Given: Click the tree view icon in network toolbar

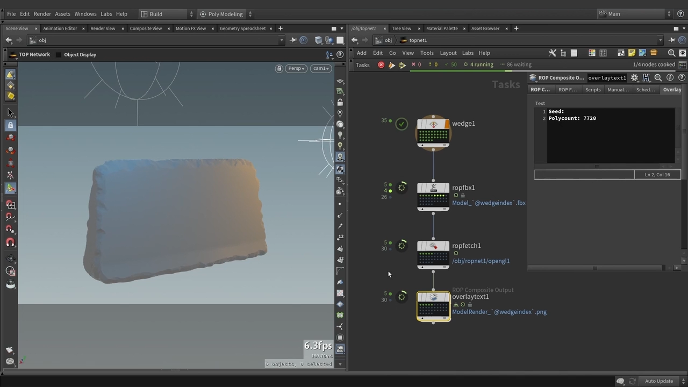Looking at the screenshot, I should 563,53.
